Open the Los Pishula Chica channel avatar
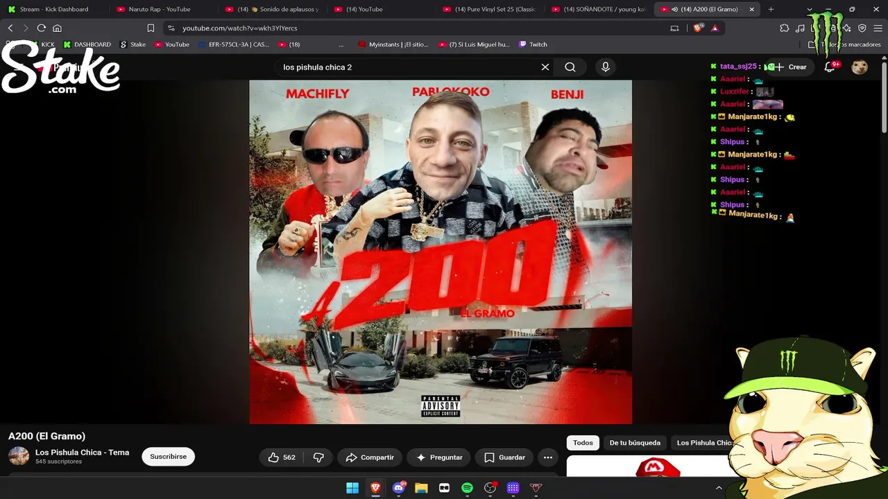Image resolution: width=888 pixels, height=499 pixels. click(19, 456)
